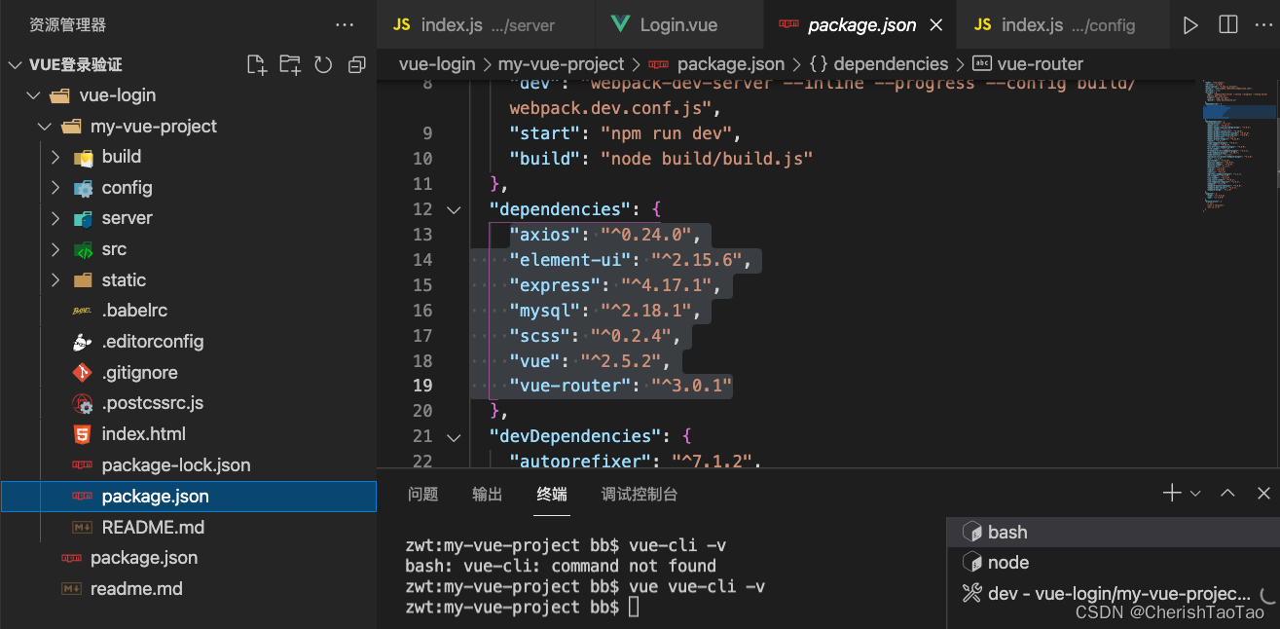The image size is (1280, 629).
Task: Open the 调试控制台 debug console tab
Action: click(x=640, y=494)
